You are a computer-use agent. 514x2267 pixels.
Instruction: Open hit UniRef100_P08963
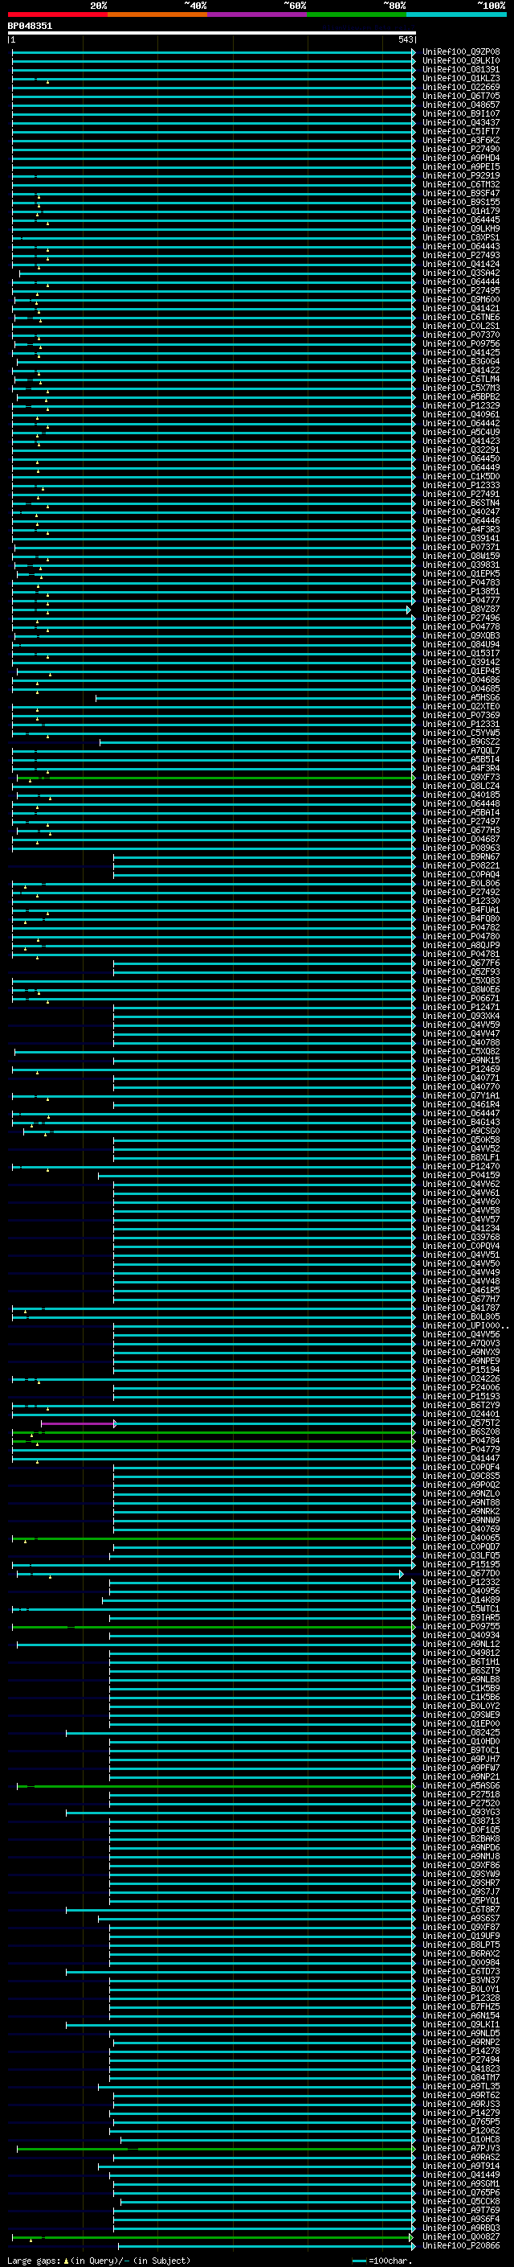click(x=460, y=848)
